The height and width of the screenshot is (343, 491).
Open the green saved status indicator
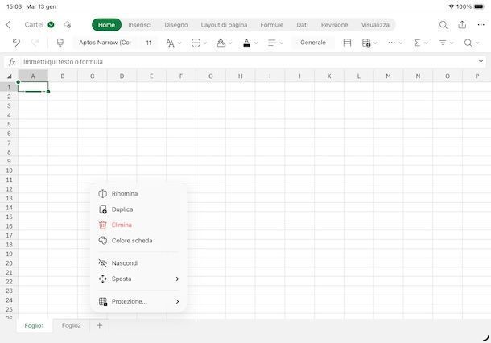click(51, 25)
